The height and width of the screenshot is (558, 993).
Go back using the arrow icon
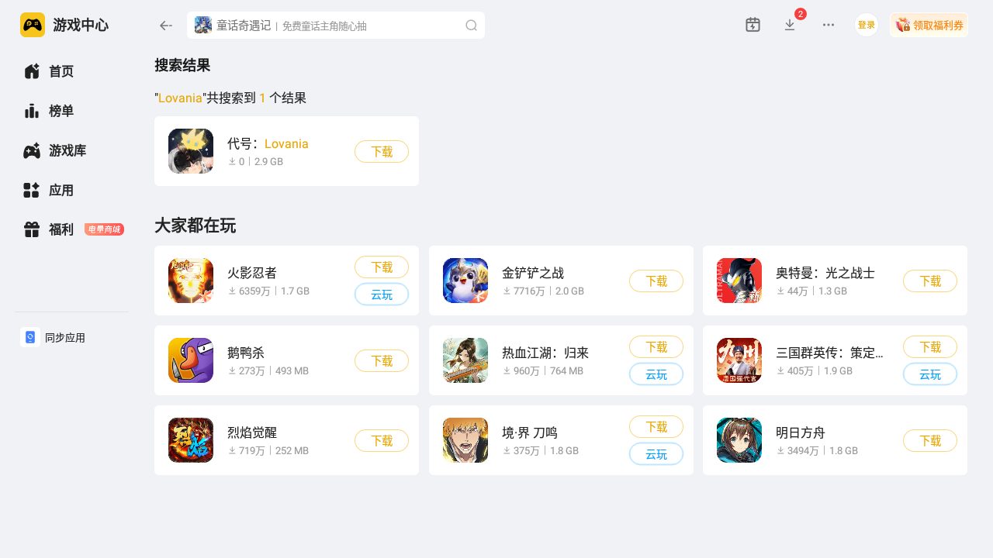pyautogui.click(x=165, y=26)
